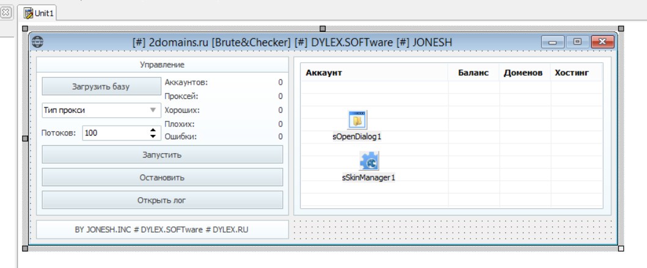Select the Аккаунт column header
This screenshot has height=268, width=647.
coord(375,73)
